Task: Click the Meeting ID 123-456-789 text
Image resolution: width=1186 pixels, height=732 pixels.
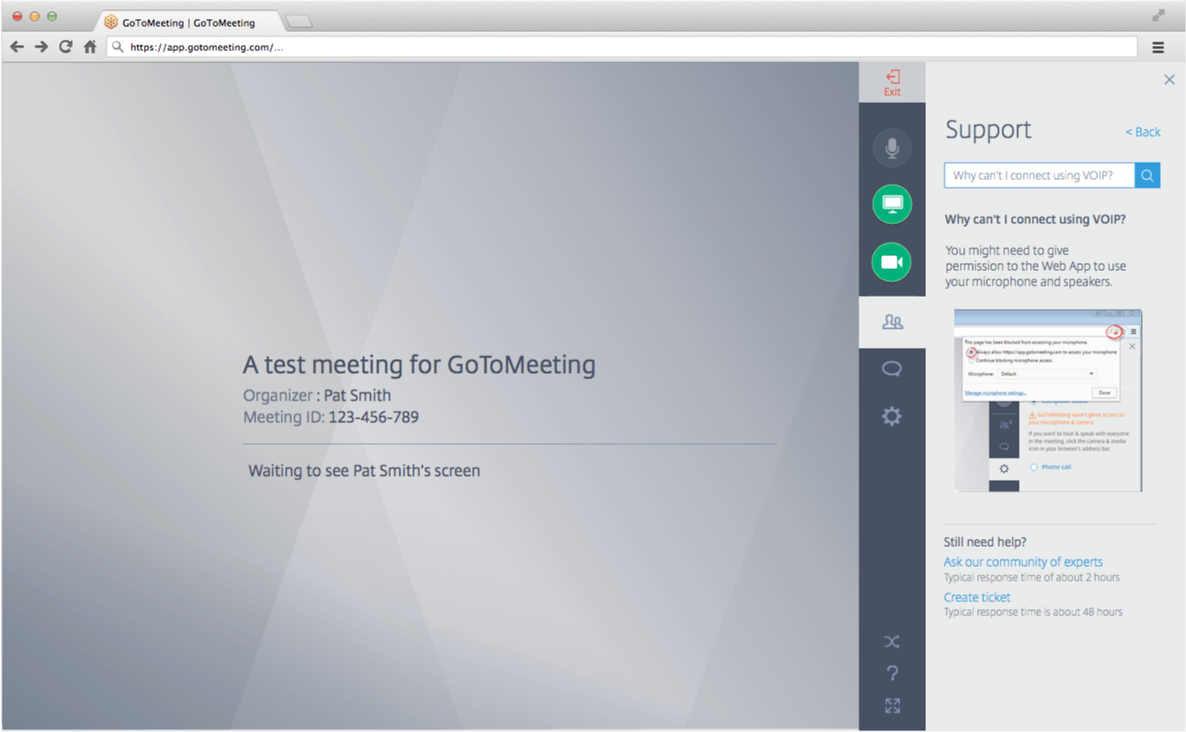Action: pyautogui.click(x=331, y=417)
